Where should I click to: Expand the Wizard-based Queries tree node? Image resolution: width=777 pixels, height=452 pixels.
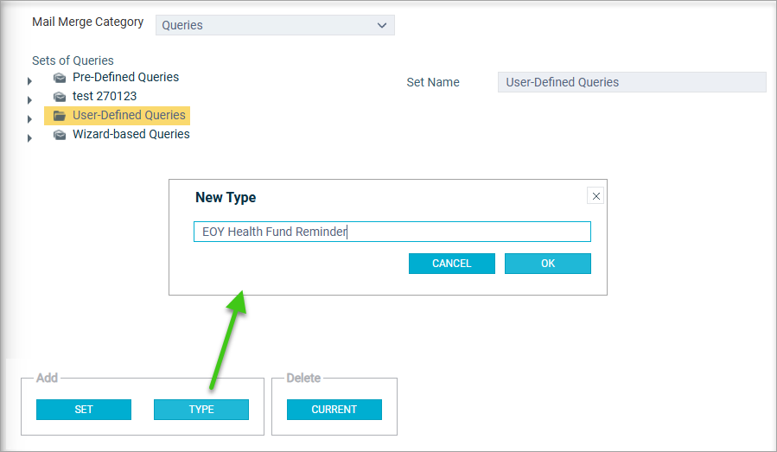[x=29, y=137]
